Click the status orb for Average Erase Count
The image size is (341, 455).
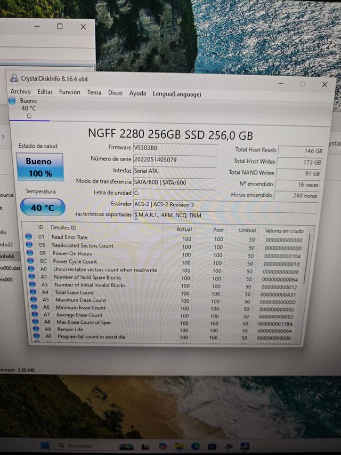pos(35,314)
